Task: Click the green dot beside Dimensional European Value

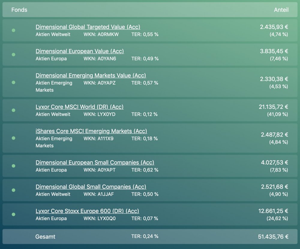Action: 13,55
